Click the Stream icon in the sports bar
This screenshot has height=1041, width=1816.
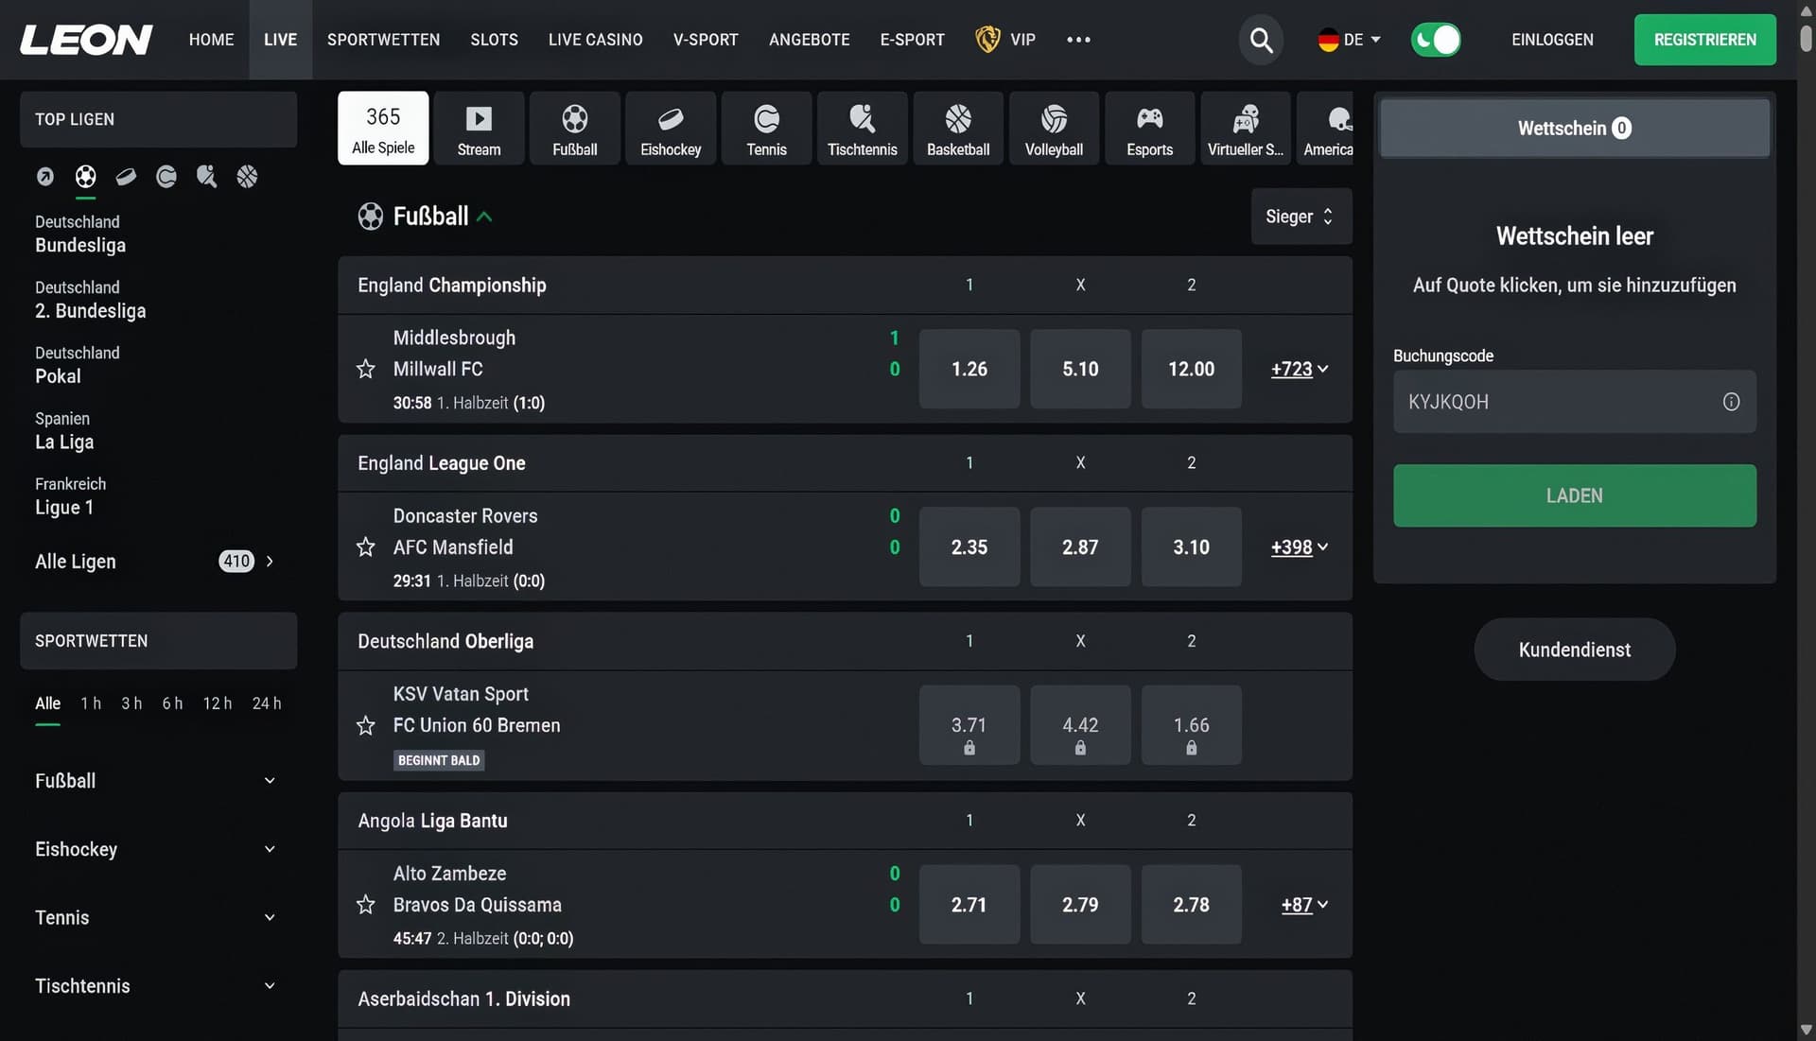[x=479, y=128]
